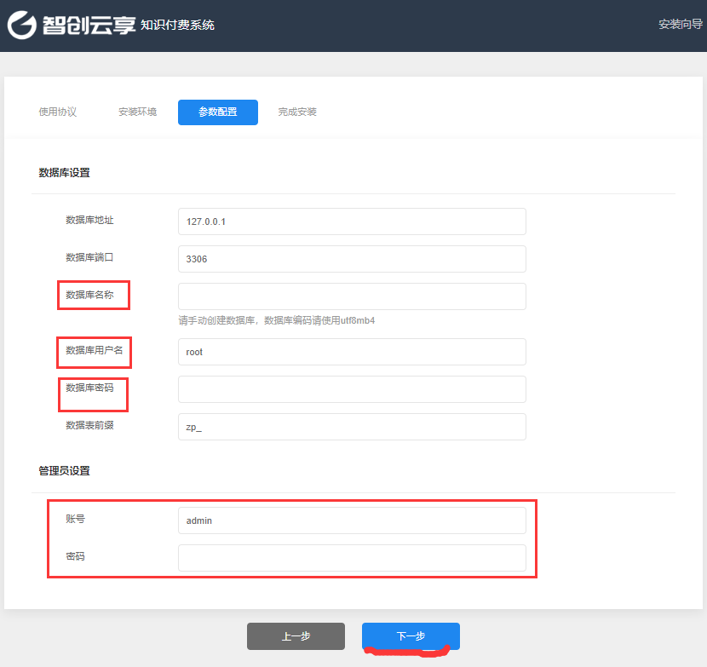The width and height of the screenshot is (707, 667).
Task: Switch to the 完成安装 step tab
Action: (297, 112)
